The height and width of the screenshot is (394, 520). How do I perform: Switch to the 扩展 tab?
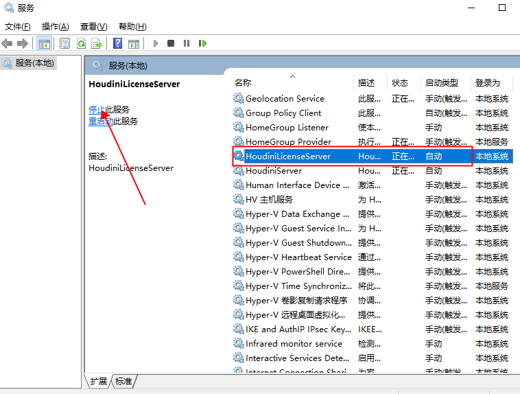coord(99,382)
